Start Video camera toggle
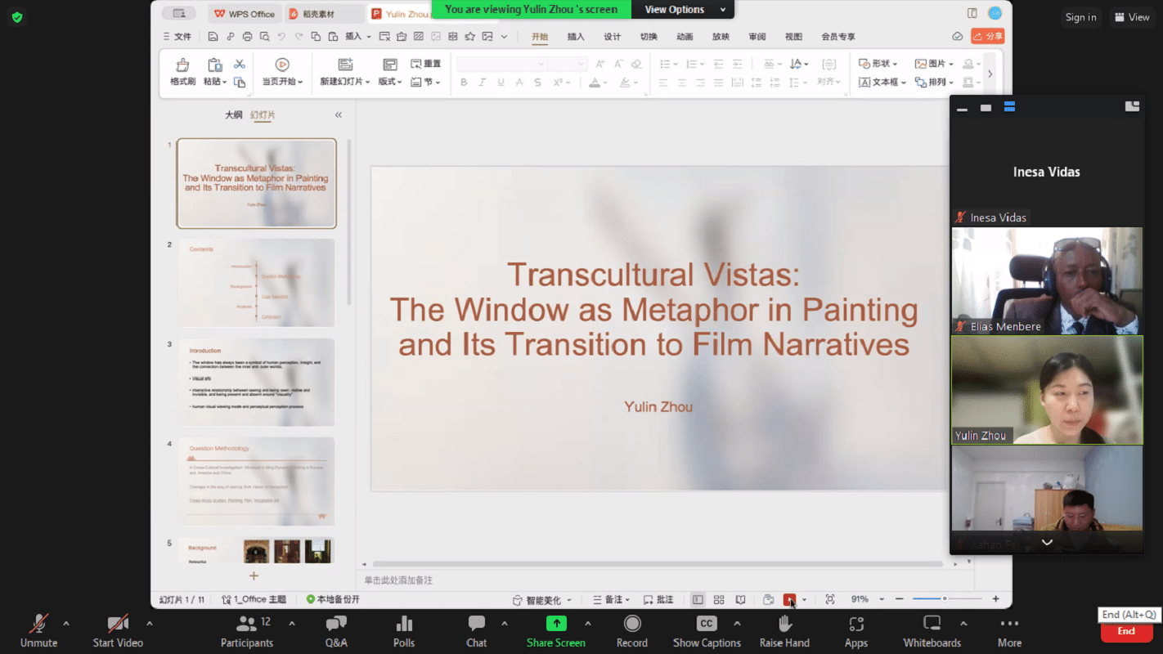The height and width of the screenshot is (654, 1163). (118, 625)
